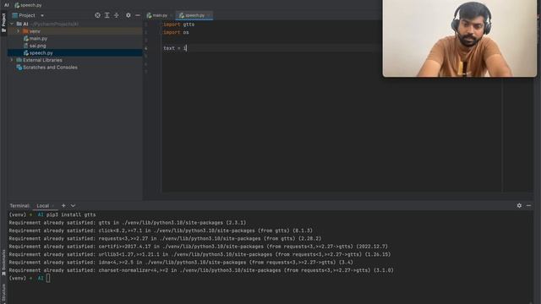
Task: Click the terminal line mentioning requests<3
Action: point(165,238)
